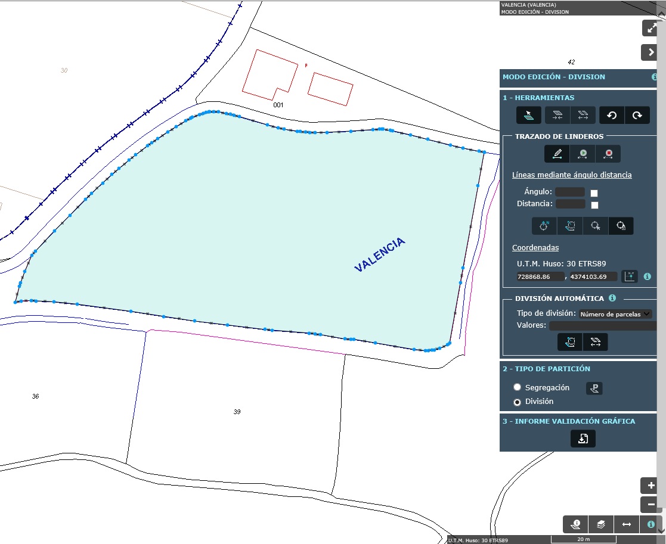Click the Valores input field

[602, 326]
